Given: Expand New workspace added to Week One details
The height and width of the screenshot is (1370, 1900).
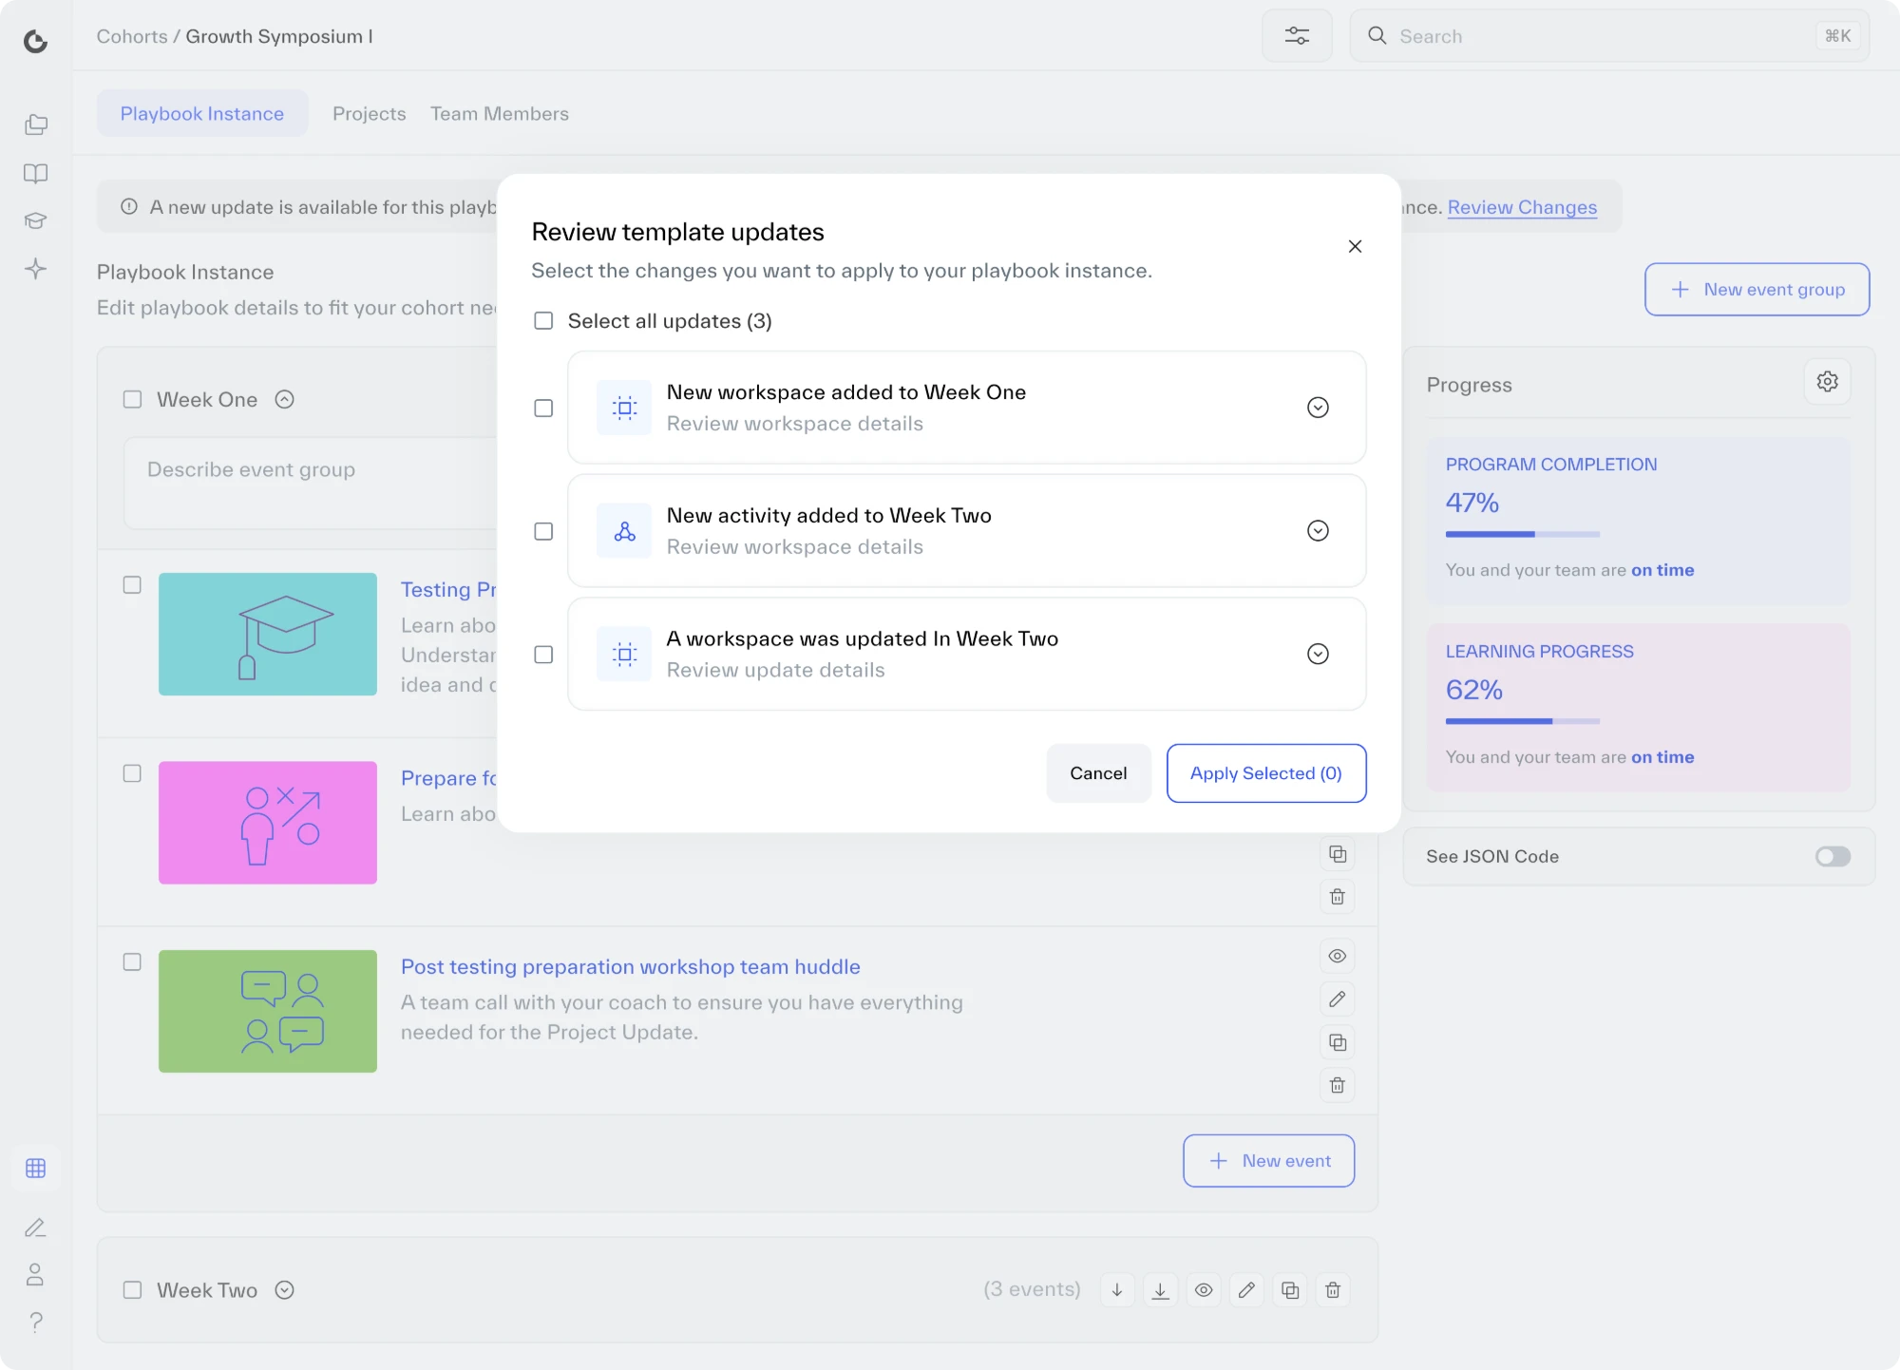Looking at the screenshot, I should (x=1318, y=408).
